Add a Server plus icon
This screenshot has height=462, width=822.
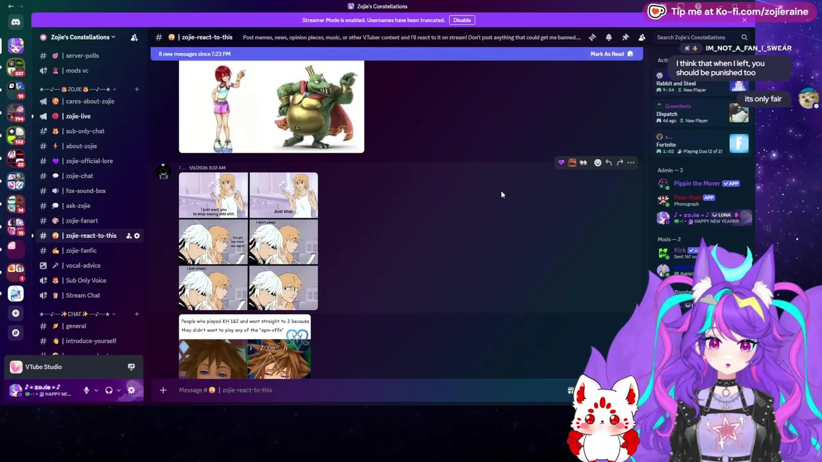point(15,313)
